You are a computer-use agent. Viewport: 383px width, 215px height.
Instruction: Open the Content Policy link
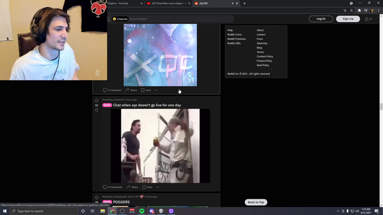(x=265, y=57)
